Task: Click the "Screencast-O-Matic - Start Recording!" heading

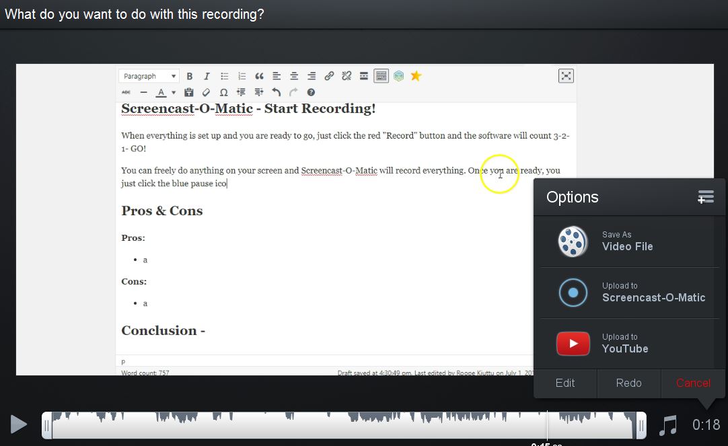Action: click(248, 108)
